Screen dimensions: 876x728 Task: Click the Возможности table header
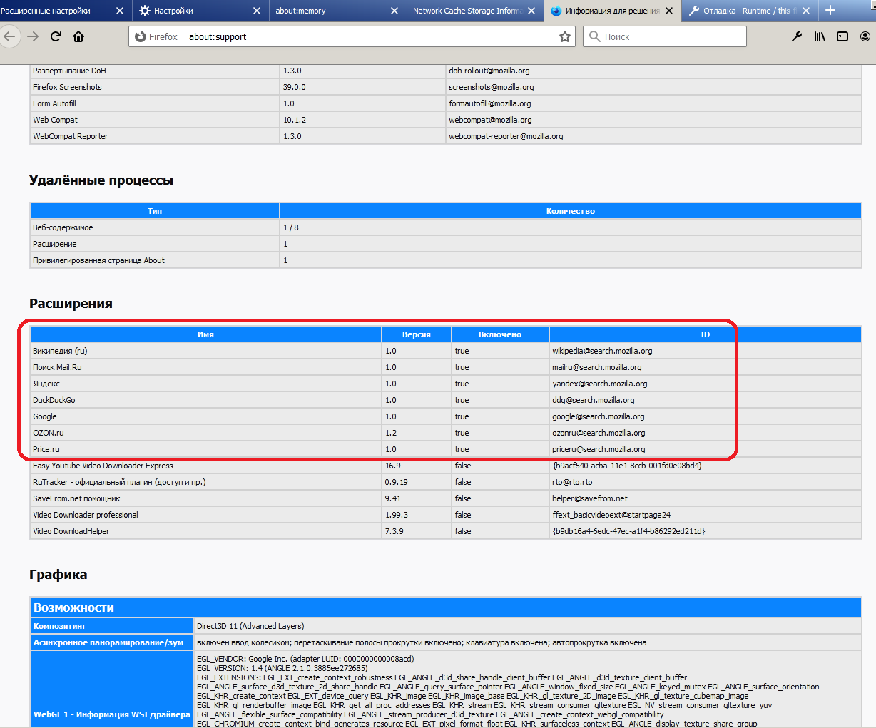click(446, 607)
